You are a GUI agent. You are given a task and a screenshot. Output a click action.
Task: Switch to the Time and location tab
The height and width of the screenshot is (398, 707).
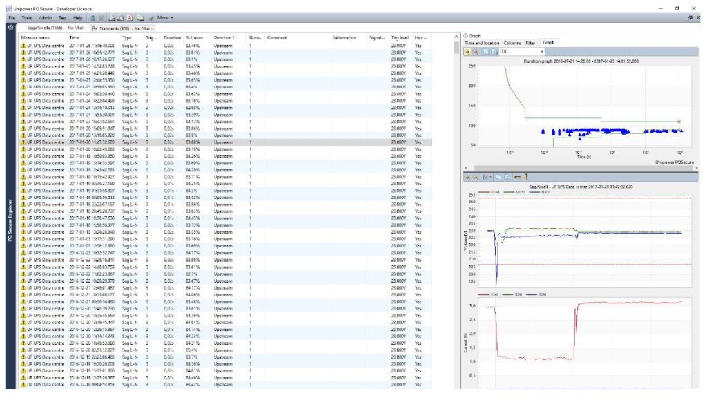[482, 43]
